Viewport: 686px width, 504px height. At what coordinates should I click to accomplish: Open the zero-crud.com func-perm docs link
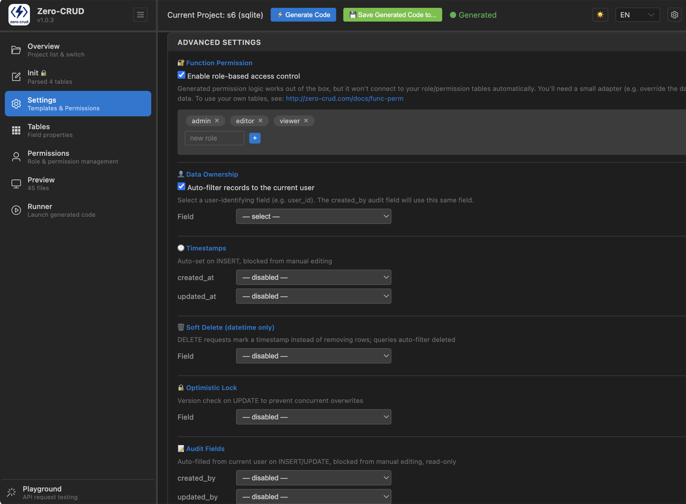344,99
